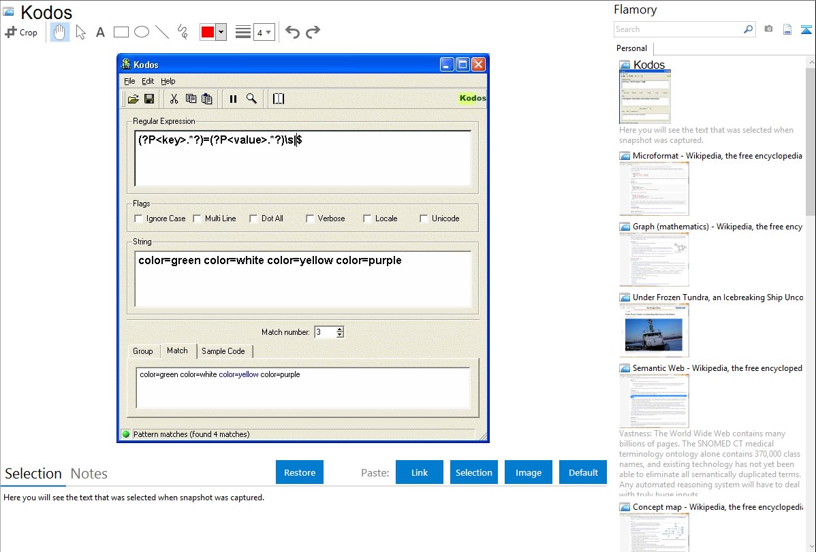This screenshot has height=552, width=816.
Task: Click the camera snapshot icon
Action: (768, 29)
